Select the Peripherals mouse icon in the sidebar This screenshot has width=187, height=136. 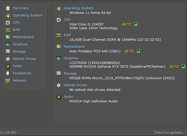[8, 73]
